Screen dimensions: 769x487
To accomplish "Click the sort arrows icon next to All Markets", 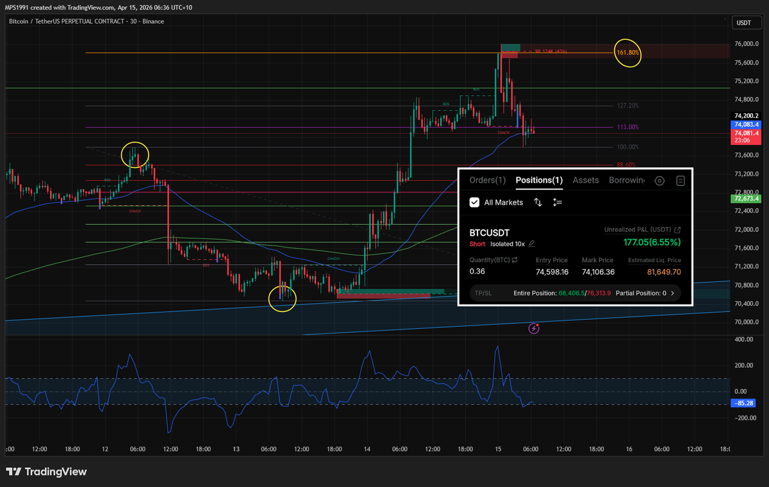I will coord(538,202).
